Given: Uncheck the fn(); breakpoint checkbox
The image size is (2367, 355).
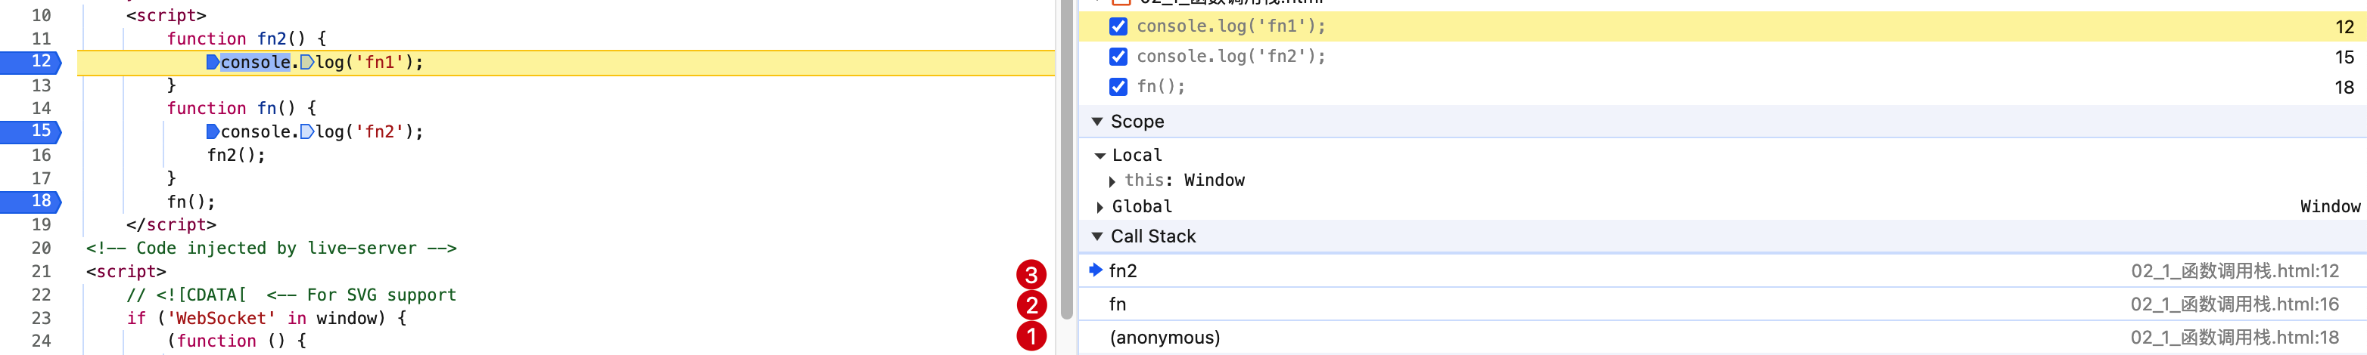Looking at the screenshot, I should (x=1118, y=87).
